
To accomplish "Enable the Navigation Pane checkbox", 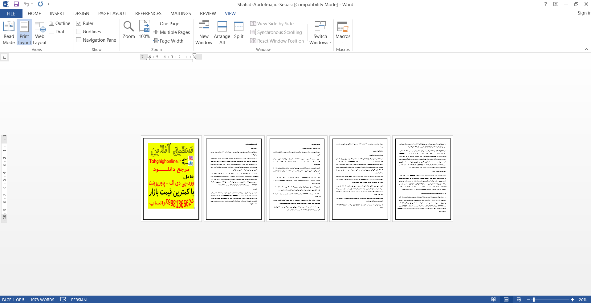I will [79, 40].
